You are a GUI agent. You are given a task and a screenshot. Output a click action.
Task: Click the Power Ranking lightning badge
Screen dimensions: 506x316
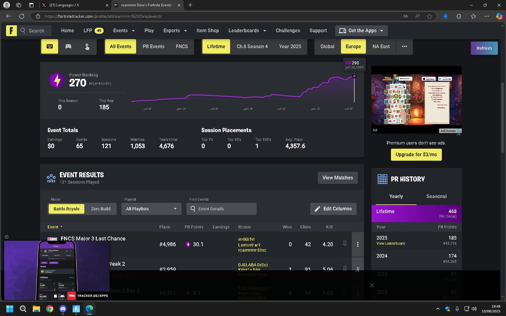pos(57,80)
